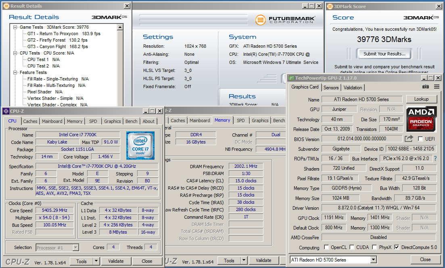Click the BIOS Version value field
445x268 pixels.
click(362, 139)
